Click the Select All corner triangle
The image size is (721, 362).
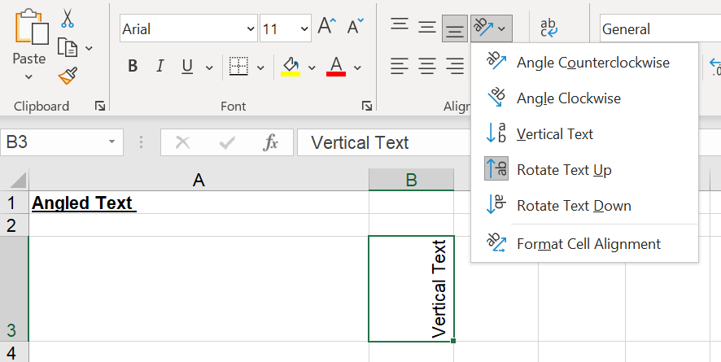click(x=17, y=180)
